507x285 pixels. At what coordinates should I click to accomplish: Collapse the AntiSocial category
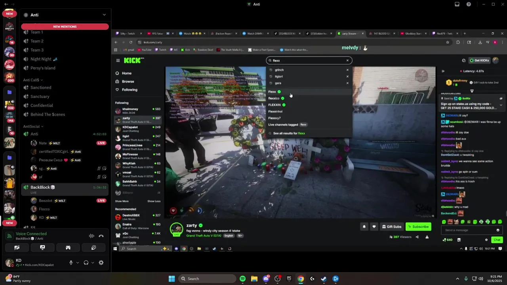(33, 126)
